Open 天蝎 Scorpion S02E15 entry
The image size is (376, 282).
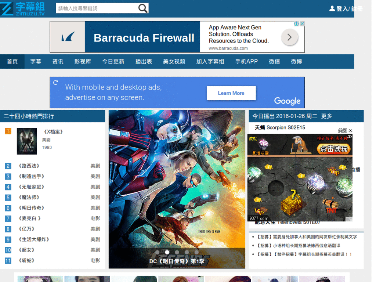tap(280, 127)
